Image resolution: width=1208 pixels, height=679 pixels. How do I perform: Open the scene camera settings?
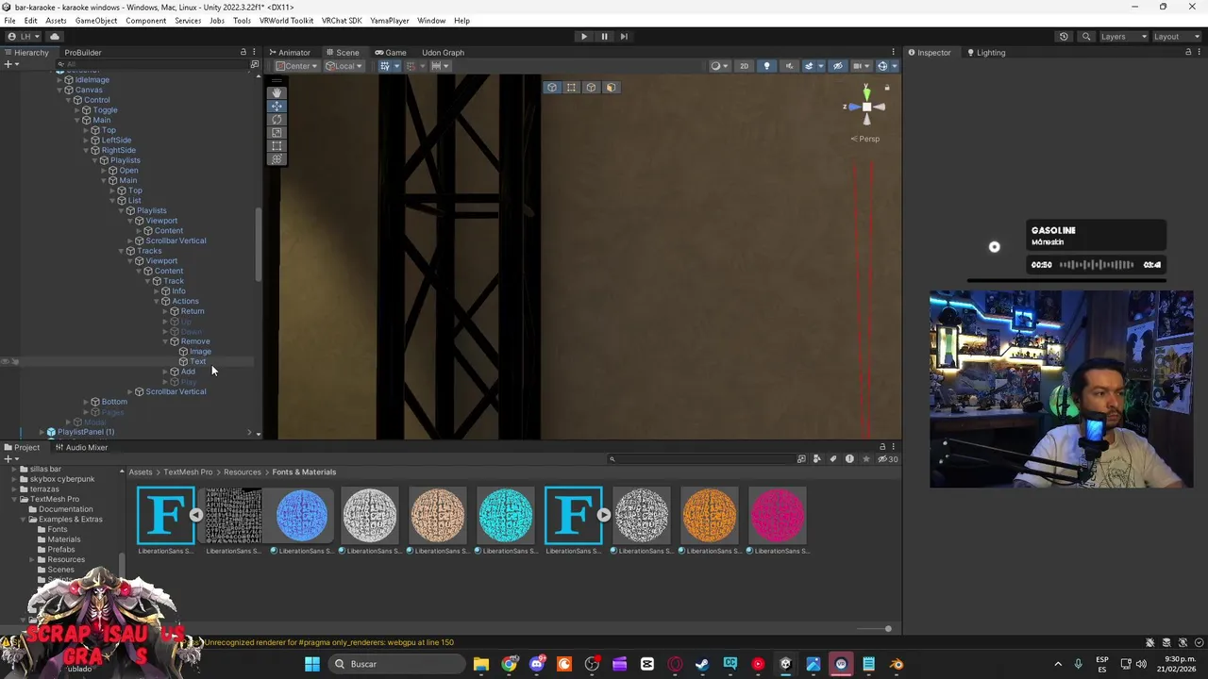(861, 66)
